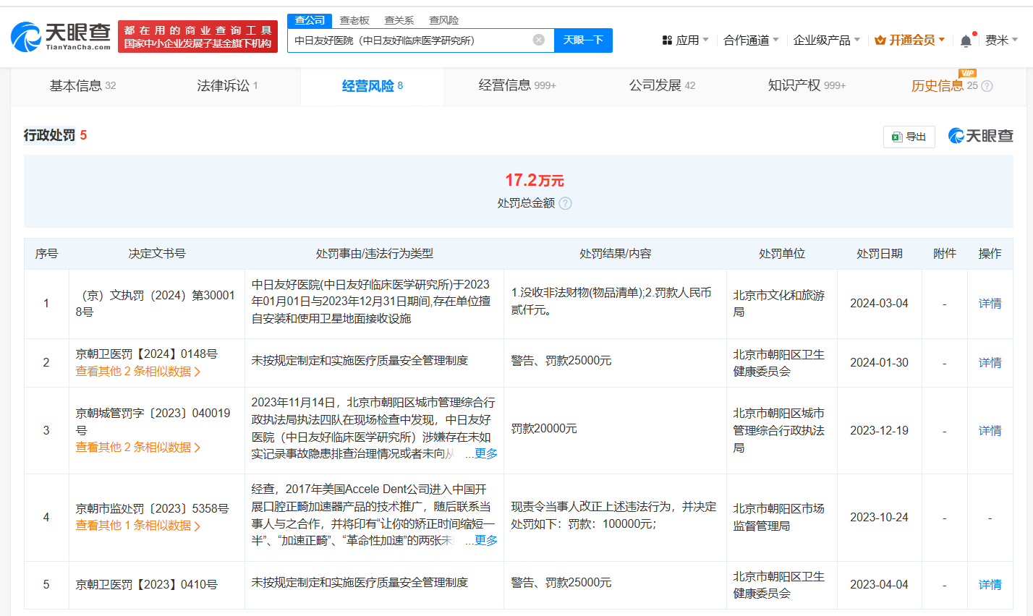Open the 费米 user account dropdown

(1001, 40)
